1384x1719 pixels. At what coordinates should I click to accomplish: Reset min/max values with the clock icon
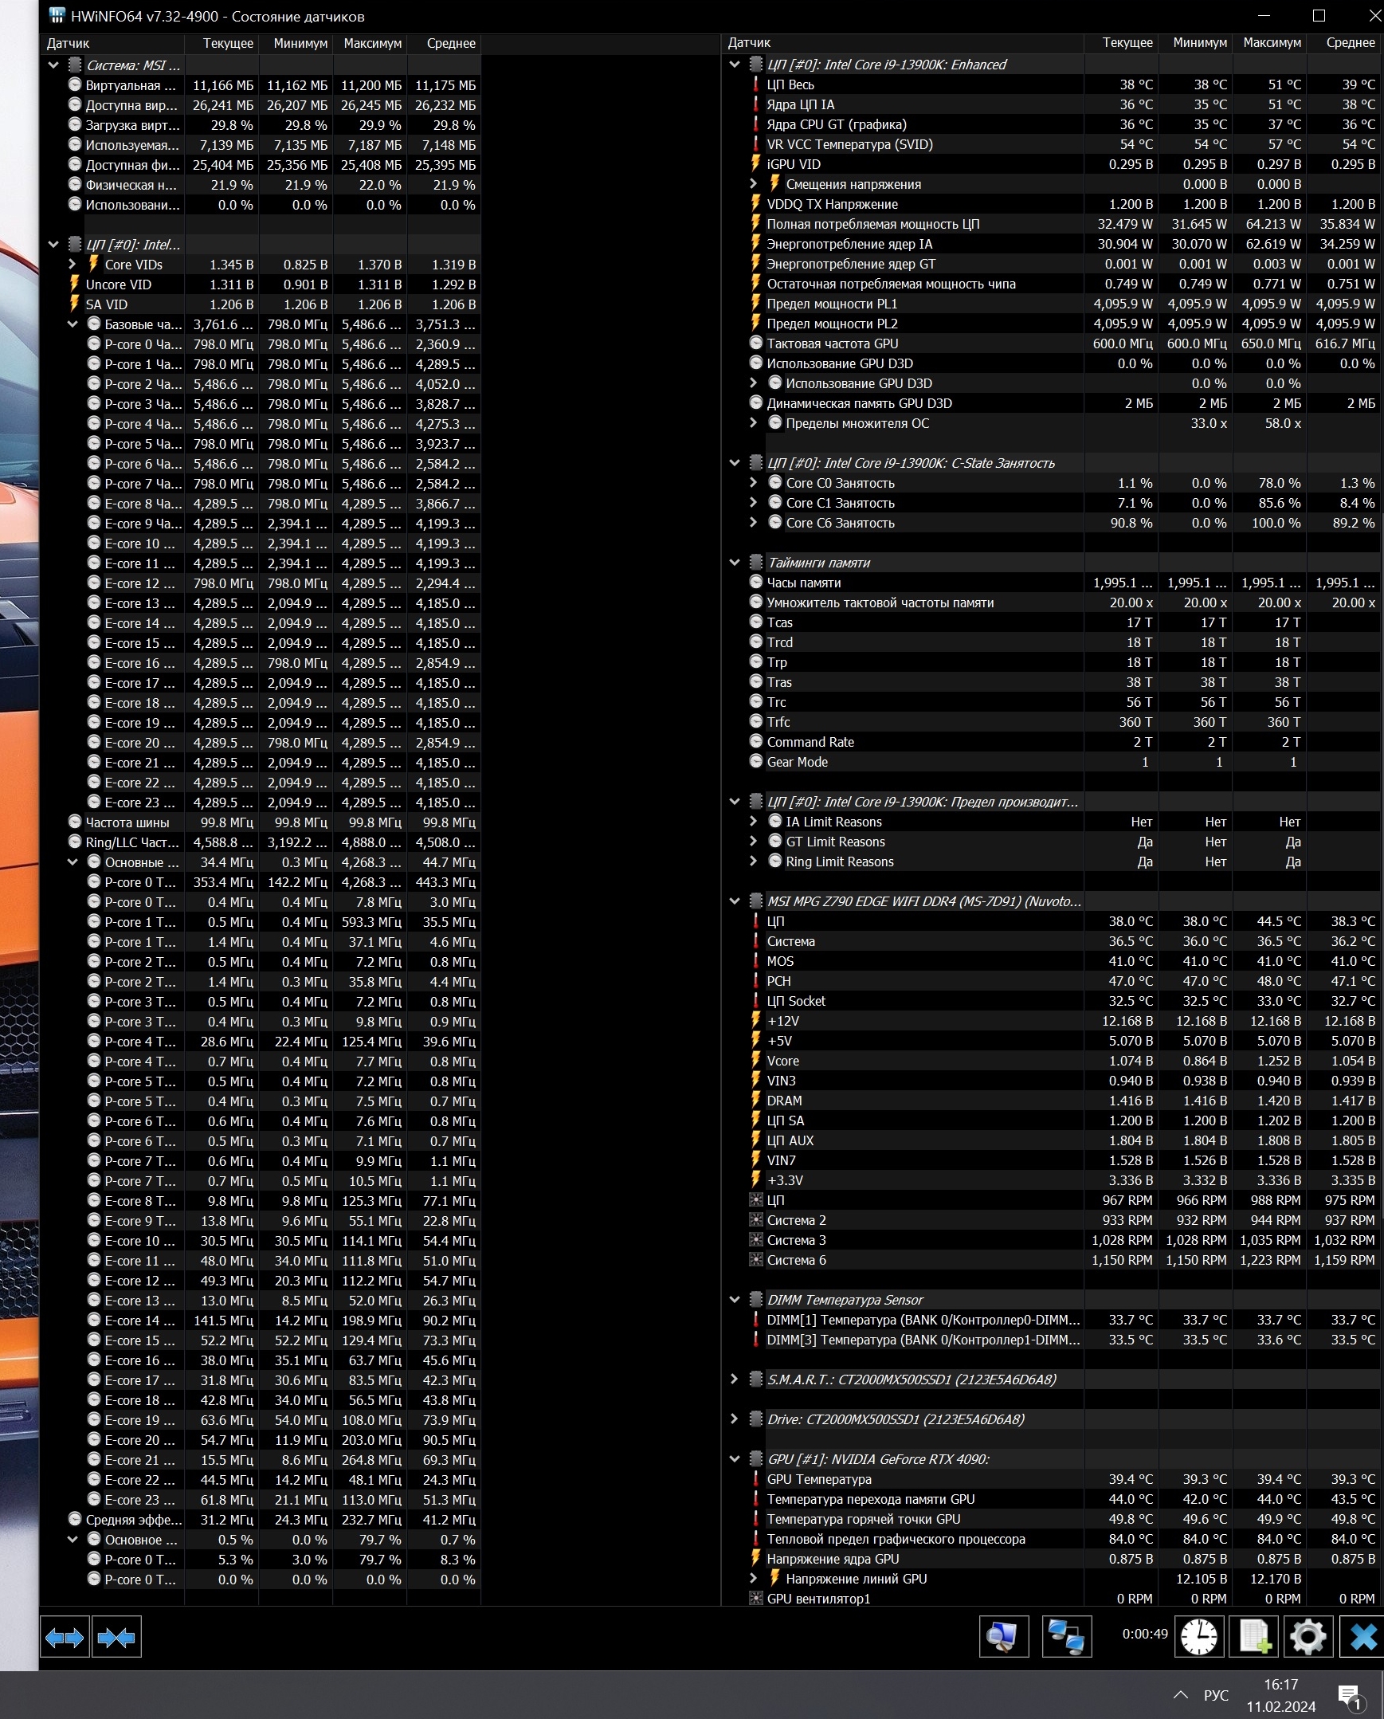(x=1199, y=1637)
